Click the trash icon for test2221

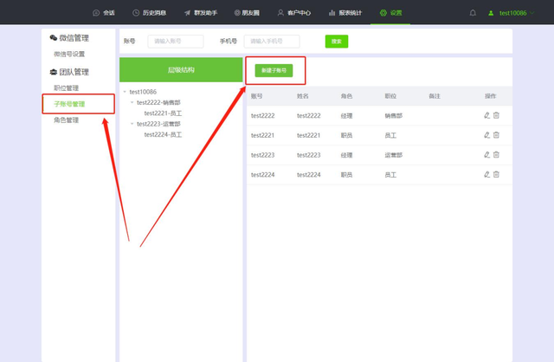click(496, 135)
